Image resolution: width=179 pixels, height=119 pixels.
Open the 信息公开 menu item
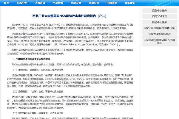pos(94,3)
